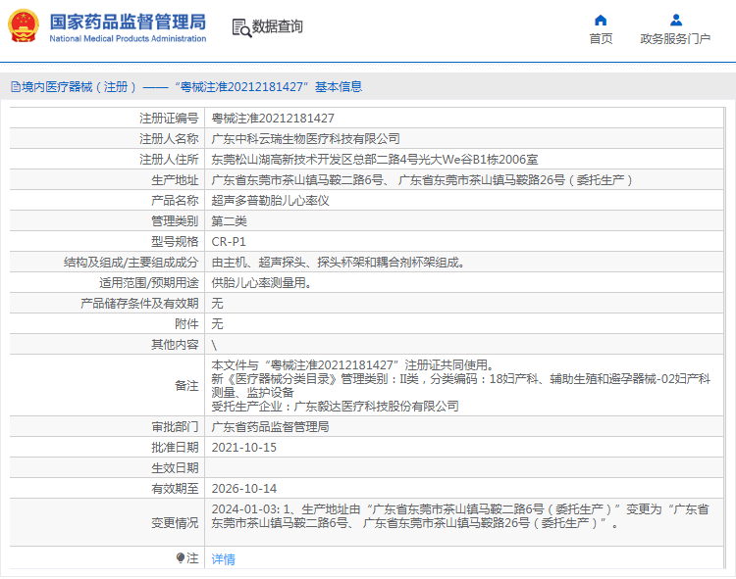
Task: Select 无 in 产品储存条件及有效期 row
Action: [217, 304]
